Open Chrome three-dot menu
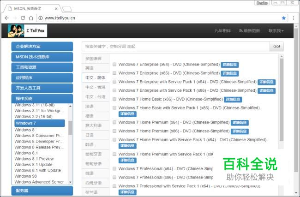The image size is (300, 197). [x=294, y=18]
